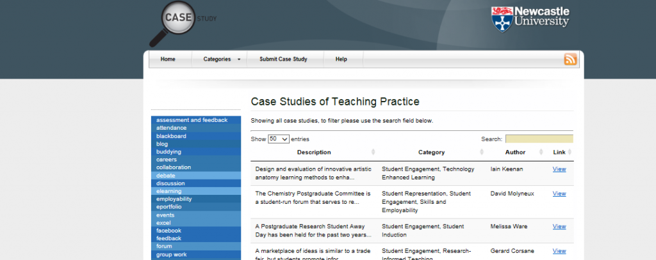Filter by the 'employability' tag

tap(174, 199)
